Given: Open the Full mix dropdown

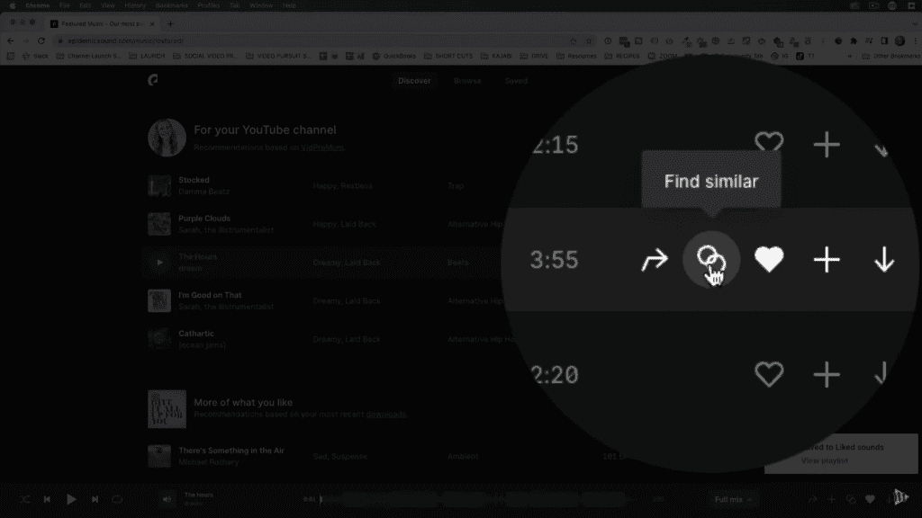Looking at the screenshot, I should [x=733, y=499].
